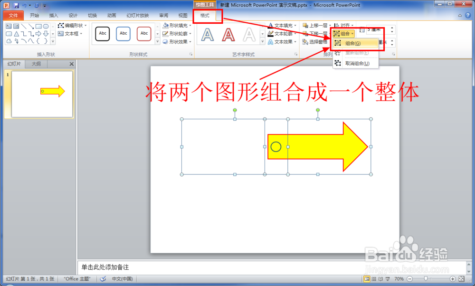Switch to the 动画 tab
This screenshot has width=475, height=286.
[112, 16]
